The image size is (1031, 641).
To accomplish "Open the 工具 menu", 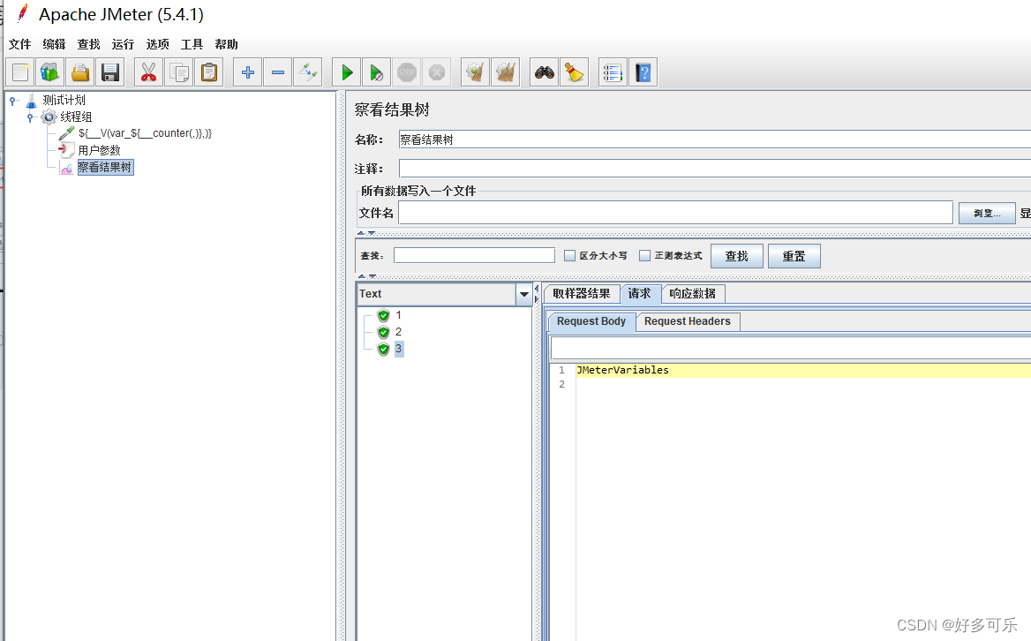I will [192, 44].
